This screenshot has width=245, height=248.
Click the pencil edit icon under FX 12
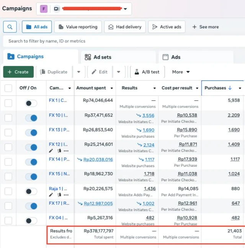click(51, 151)
